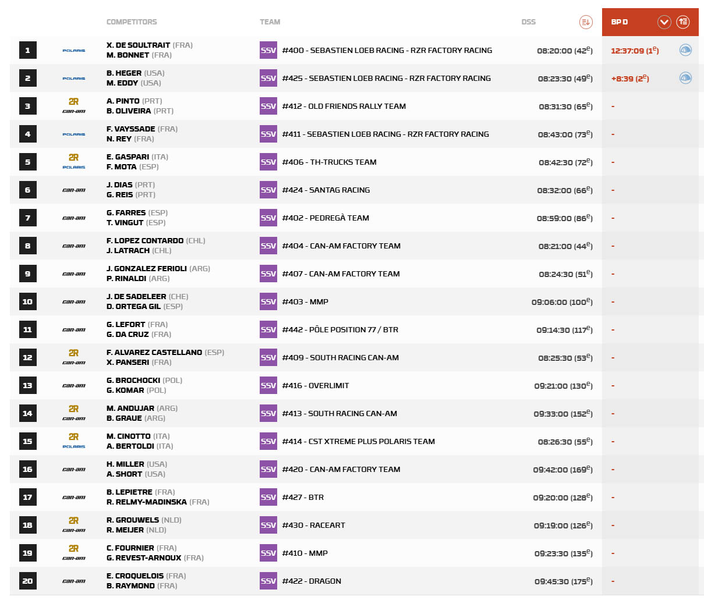This screenshot has height=600, width=704.
Task: Click the 2R badge in R. Grouwels's row
Action: coord(73,520)
